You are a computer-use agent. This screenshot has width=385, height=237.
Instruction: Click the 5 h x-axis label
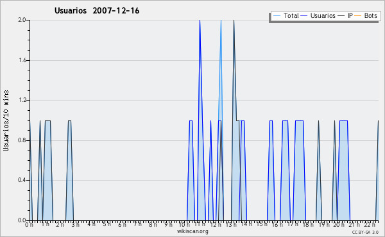click(107, 224)
